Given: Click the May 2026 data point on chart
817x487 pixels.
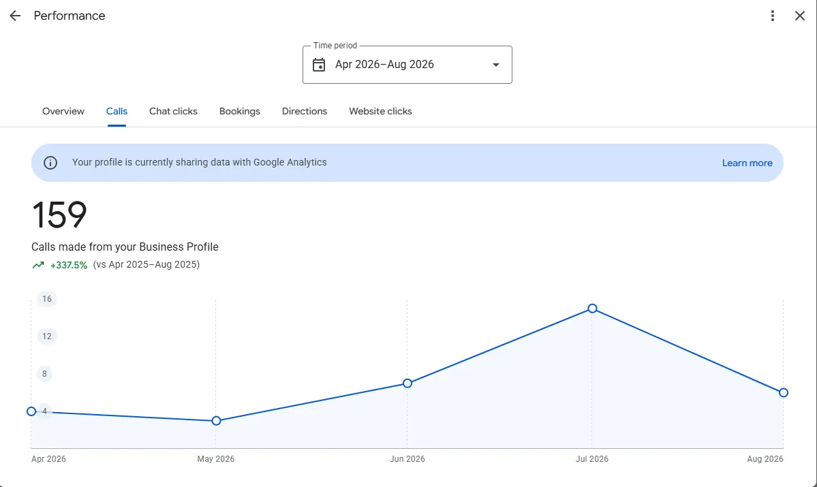Looking at the screenshot, I should (x=216, y=421).
